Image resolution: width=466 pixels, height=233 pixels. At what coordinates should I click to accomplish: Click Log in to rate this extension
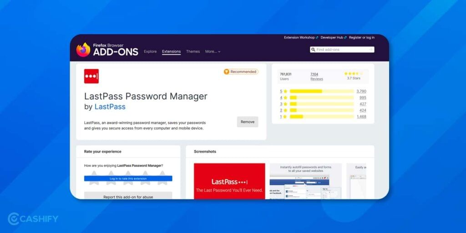(x=128, y=178)
